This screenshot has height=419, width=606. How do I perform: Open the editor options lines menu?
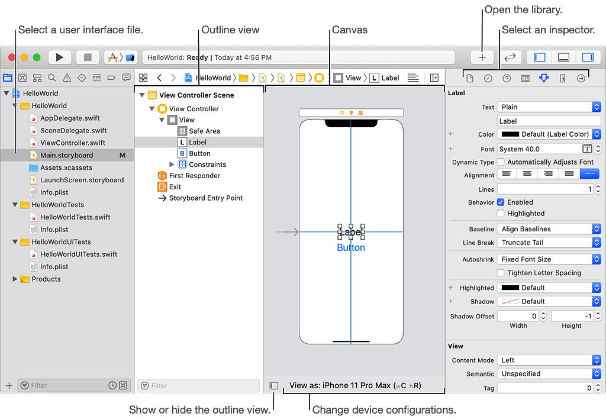tap(413, 78)
